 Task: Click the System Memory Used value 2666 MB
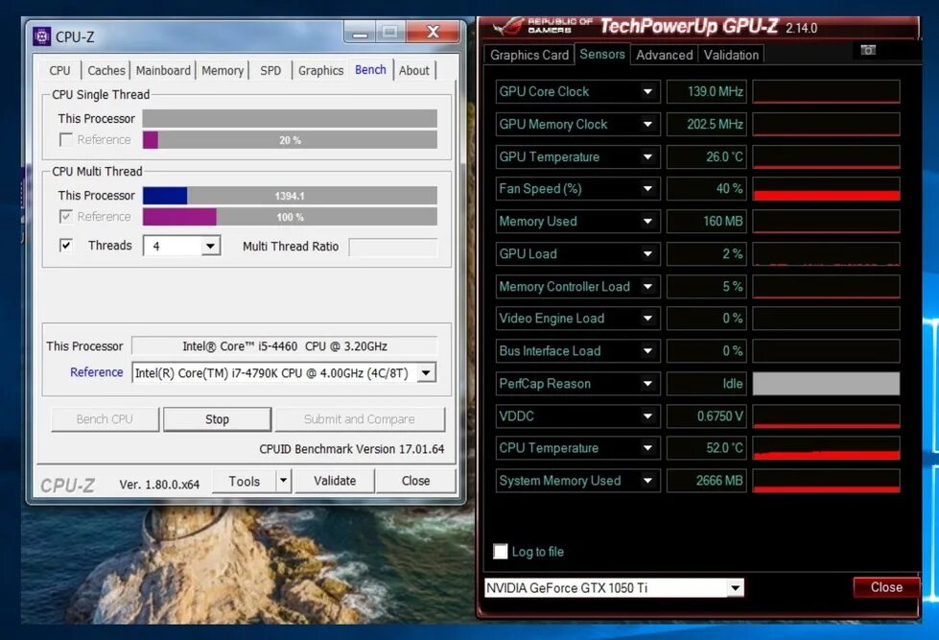(706, 481)
